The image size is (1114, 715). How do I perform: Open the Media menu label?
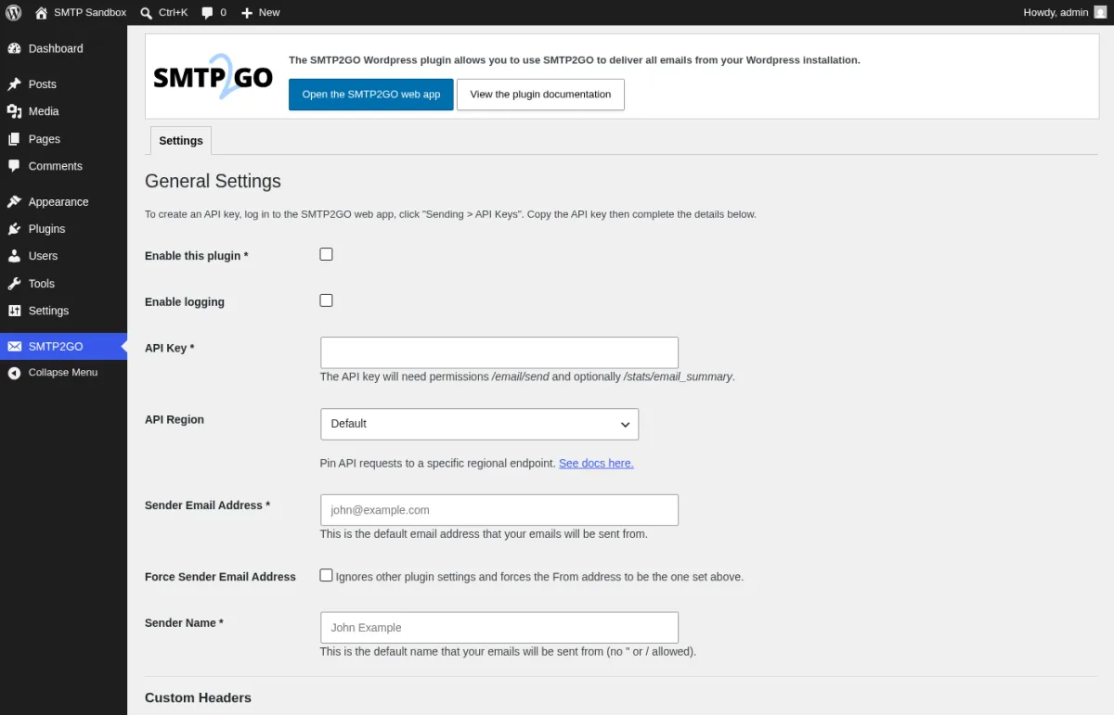[44, 111]
